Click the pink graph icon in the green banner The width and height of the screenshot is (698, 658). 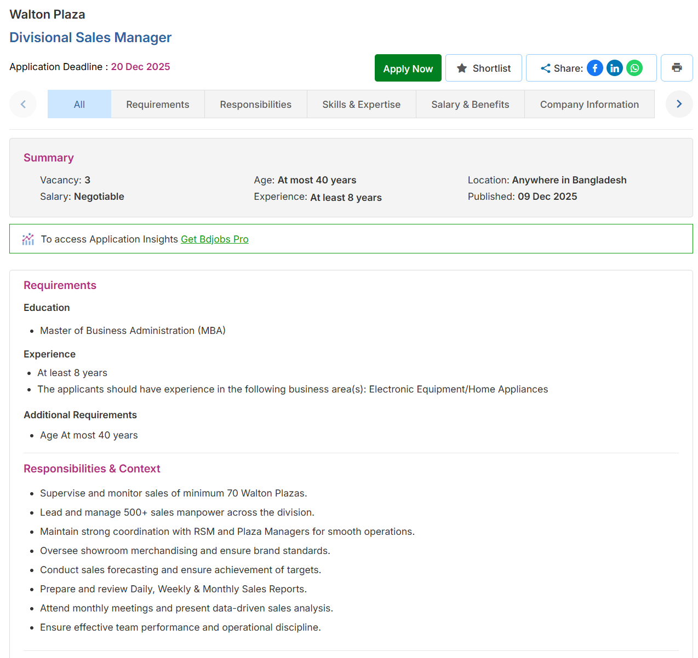tap(28, 239)
